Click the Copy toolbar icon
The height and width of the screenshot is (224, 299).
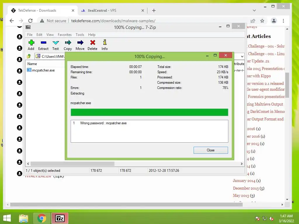(x=68, y=43)
